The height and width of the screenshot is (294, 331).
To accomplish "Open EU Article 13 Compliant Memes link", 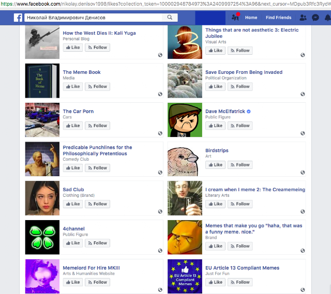I will click(243, 268).
